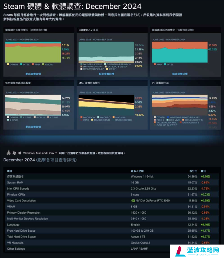Select the Total Hard Drive Space row
Viewport: 224px width, 258px height.
[21, 237]
